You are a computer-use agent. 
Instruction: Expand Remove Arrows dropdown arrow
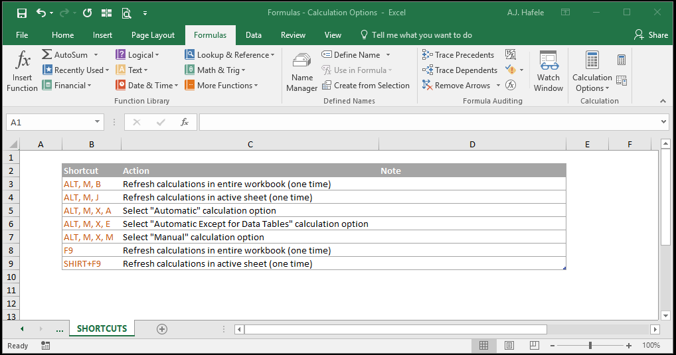tap(499, 86)
